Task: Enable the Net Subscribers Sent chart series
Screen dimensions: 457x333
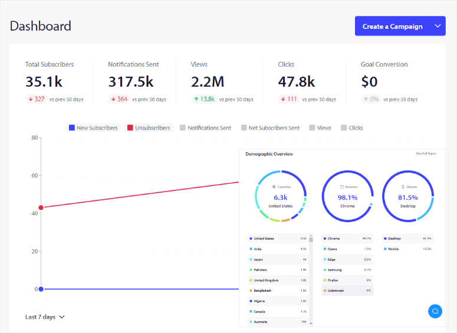Action: tap(270, 128)
